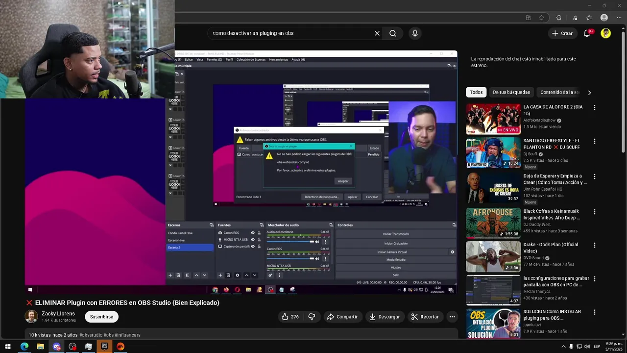Image resolution: width=627 pixels, height=353 pixels.
Task: Open the browser favorites list icon
Action: pos(589,18)
